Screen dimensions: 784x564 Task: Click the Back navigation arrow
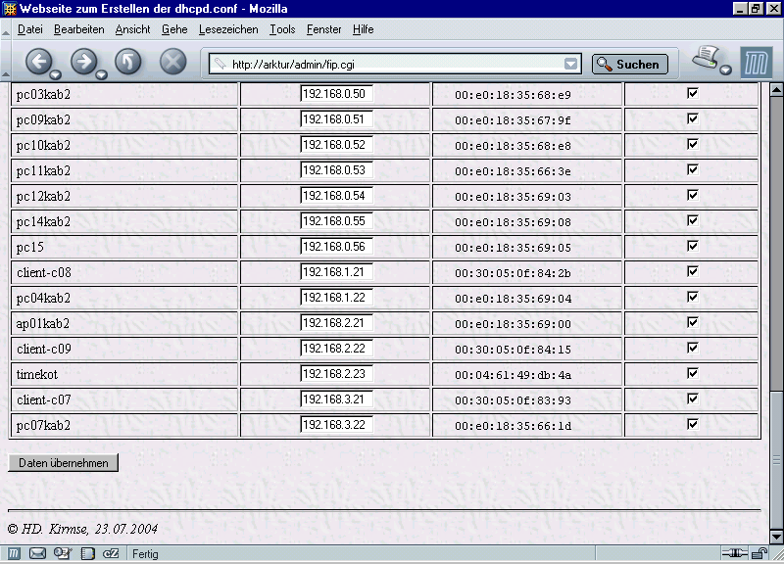click(38, 62)
